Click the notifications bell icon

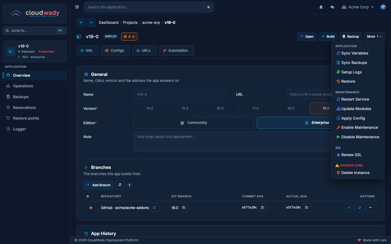tap(321, 7)
